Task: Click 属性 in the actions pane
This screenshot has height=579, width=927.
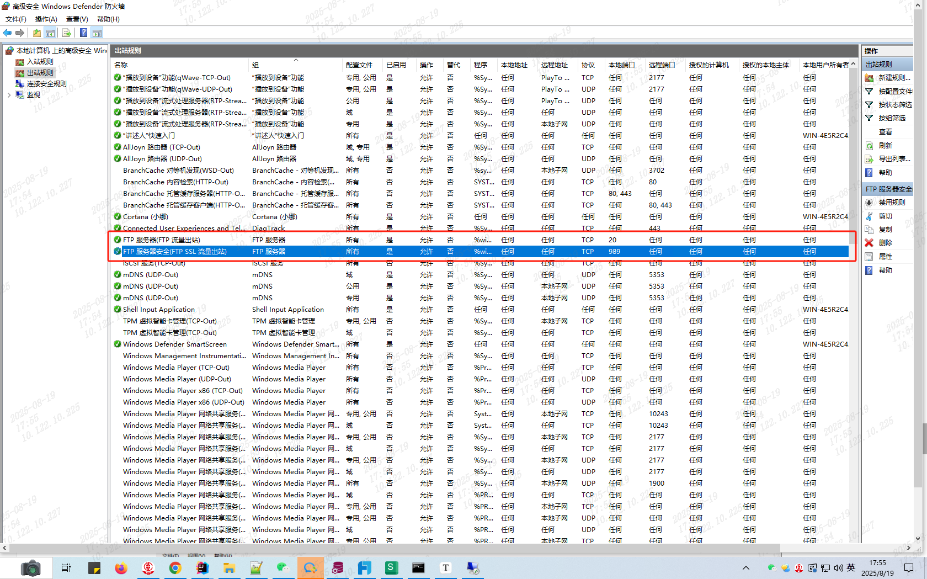Action: point(886,257)
